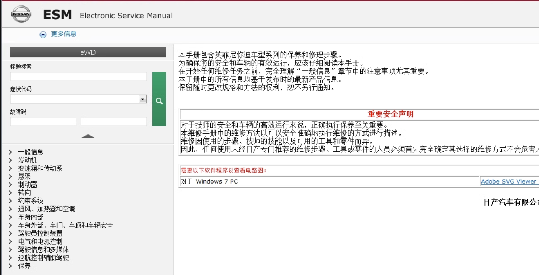Click the ESM title text
This screenshot has width=539, height=275.
(x=58, y=15)
